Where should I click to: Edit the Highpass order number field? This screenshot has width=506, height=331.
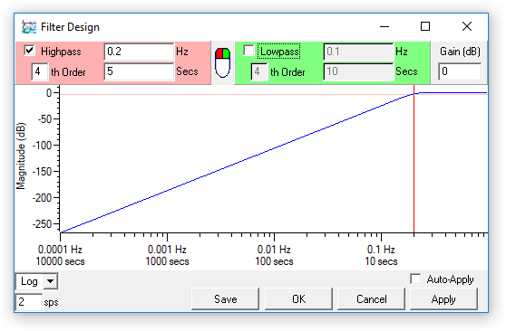[40, 71]
